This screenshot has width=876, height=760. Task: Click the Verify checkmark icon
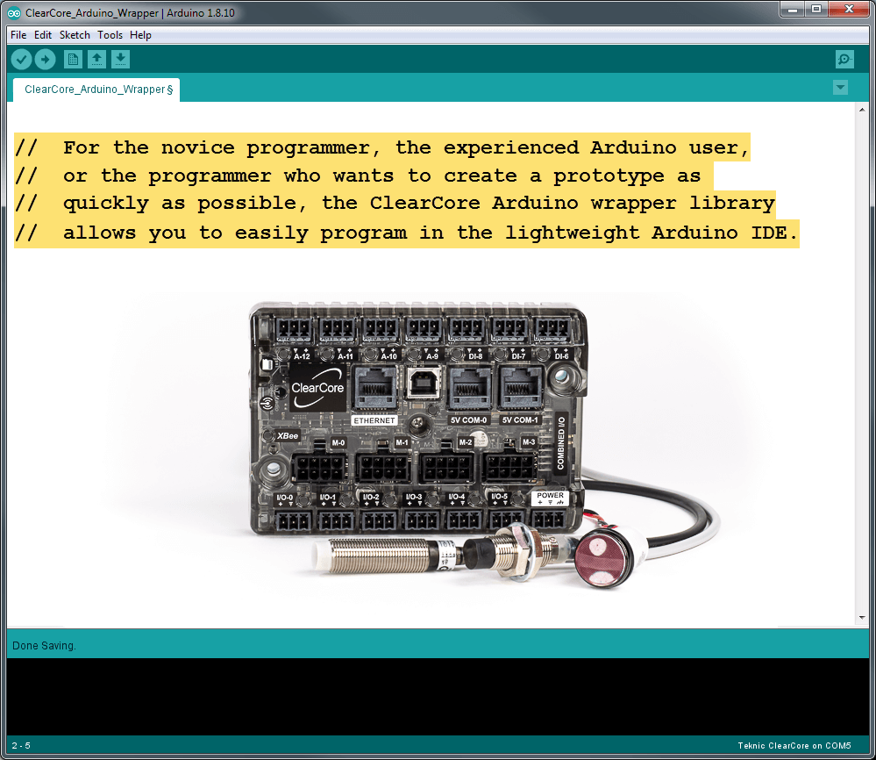click(x=21, y=59)
